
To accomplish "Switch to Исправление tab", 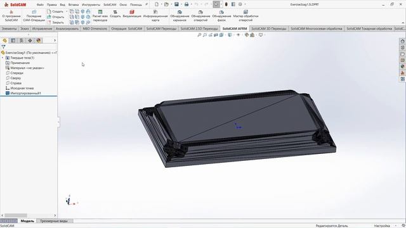I will 43,28.
